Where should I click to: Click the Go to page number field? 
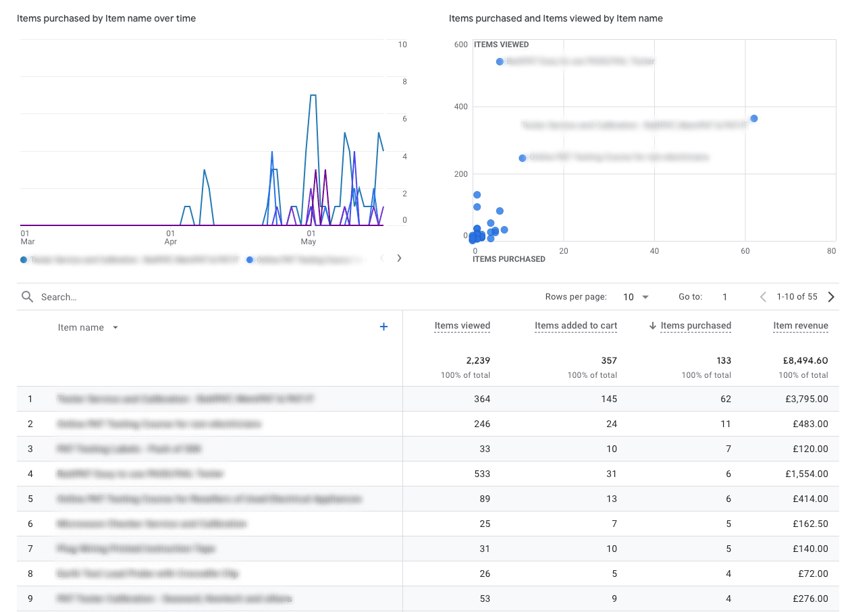click(725, 297)
